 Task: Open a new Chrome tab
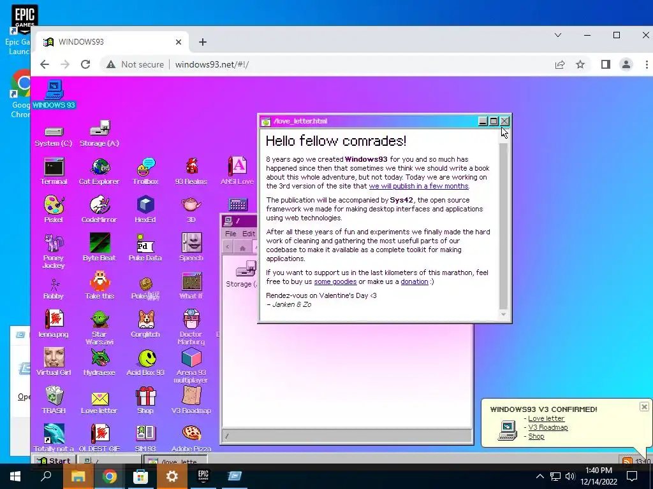coord(202,42)
